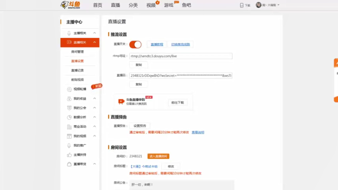This screenshot has width=338, height=190.
Task: Click the 设置预告 button
Action: [x=140, y=126]
